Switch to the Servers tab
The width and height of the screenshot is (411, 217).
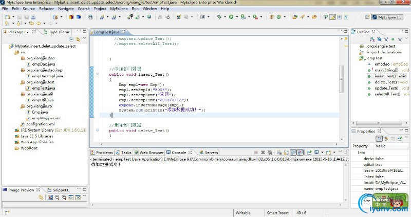tap(209, 153)
